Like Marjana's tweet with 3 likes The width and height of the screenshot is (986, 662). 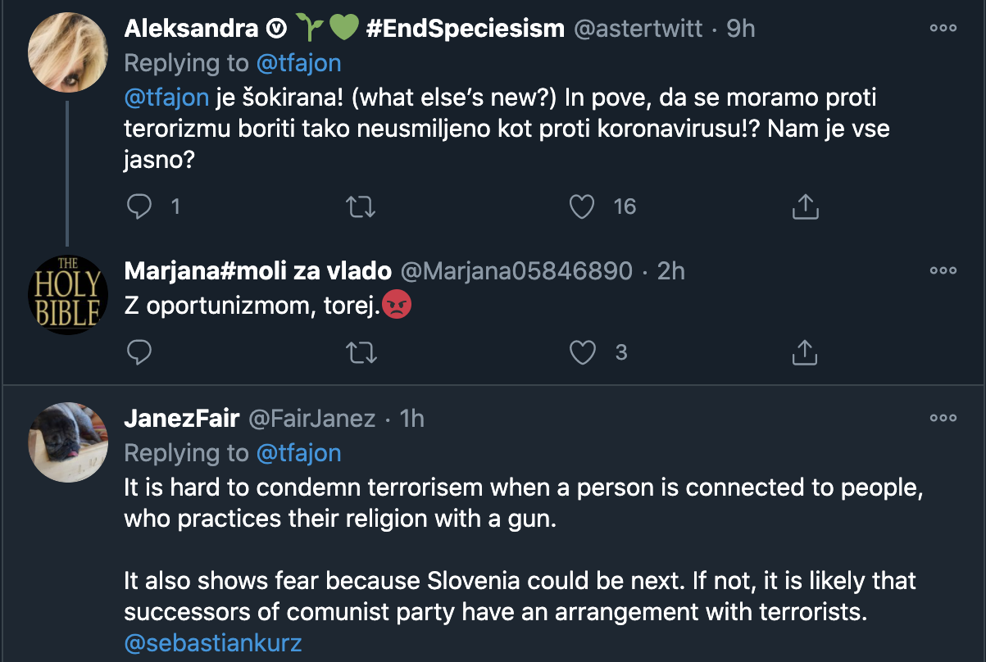point(582,352)
